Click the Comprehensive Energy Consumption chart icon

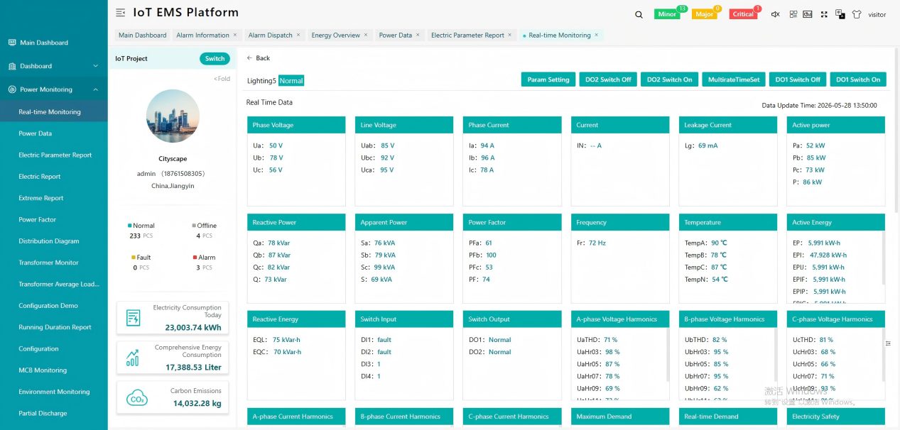pos(133,358)
